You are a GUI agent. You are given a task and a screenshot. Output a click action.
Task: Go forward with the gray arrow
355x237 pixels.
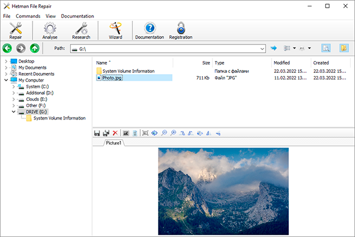click(21, 49)
